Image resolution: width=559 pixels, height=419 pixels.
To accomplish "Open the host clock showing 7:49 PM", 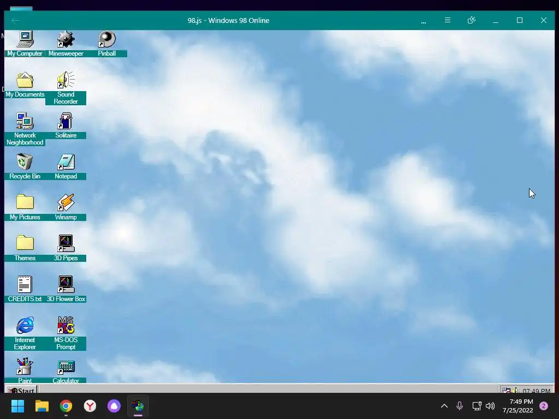I will pos(518,406).
